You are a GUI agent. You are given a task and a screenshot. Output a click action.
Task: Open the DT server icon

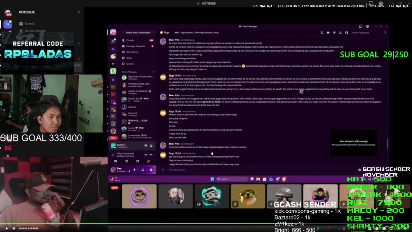[113, 109]
